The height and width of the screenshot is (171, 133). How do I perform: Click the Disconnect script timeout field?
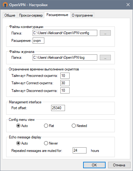pyautogui.click(x=65, y=90)
